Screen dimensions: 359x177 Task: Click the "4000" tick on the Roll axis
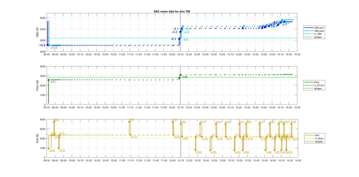(43, 120)
